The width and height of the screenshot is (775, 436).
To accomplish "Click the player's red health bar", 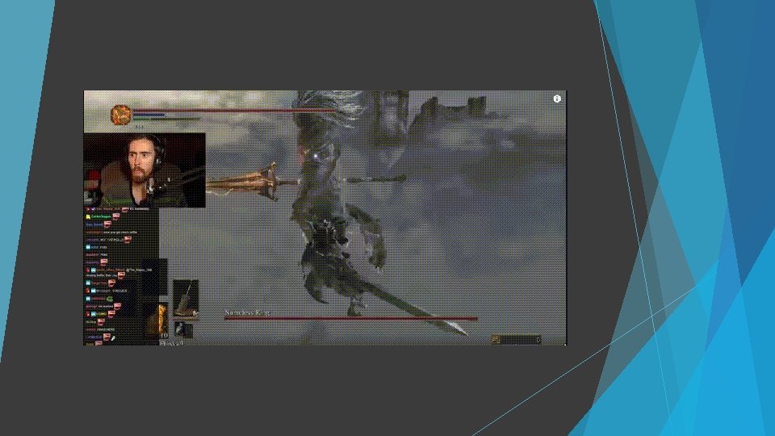I will [233, 111].
